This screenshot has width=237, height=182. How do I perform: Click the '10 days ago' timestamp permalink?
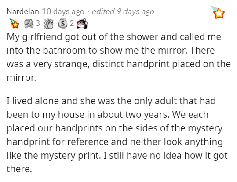pyautogui.click(x=63, y=11)
